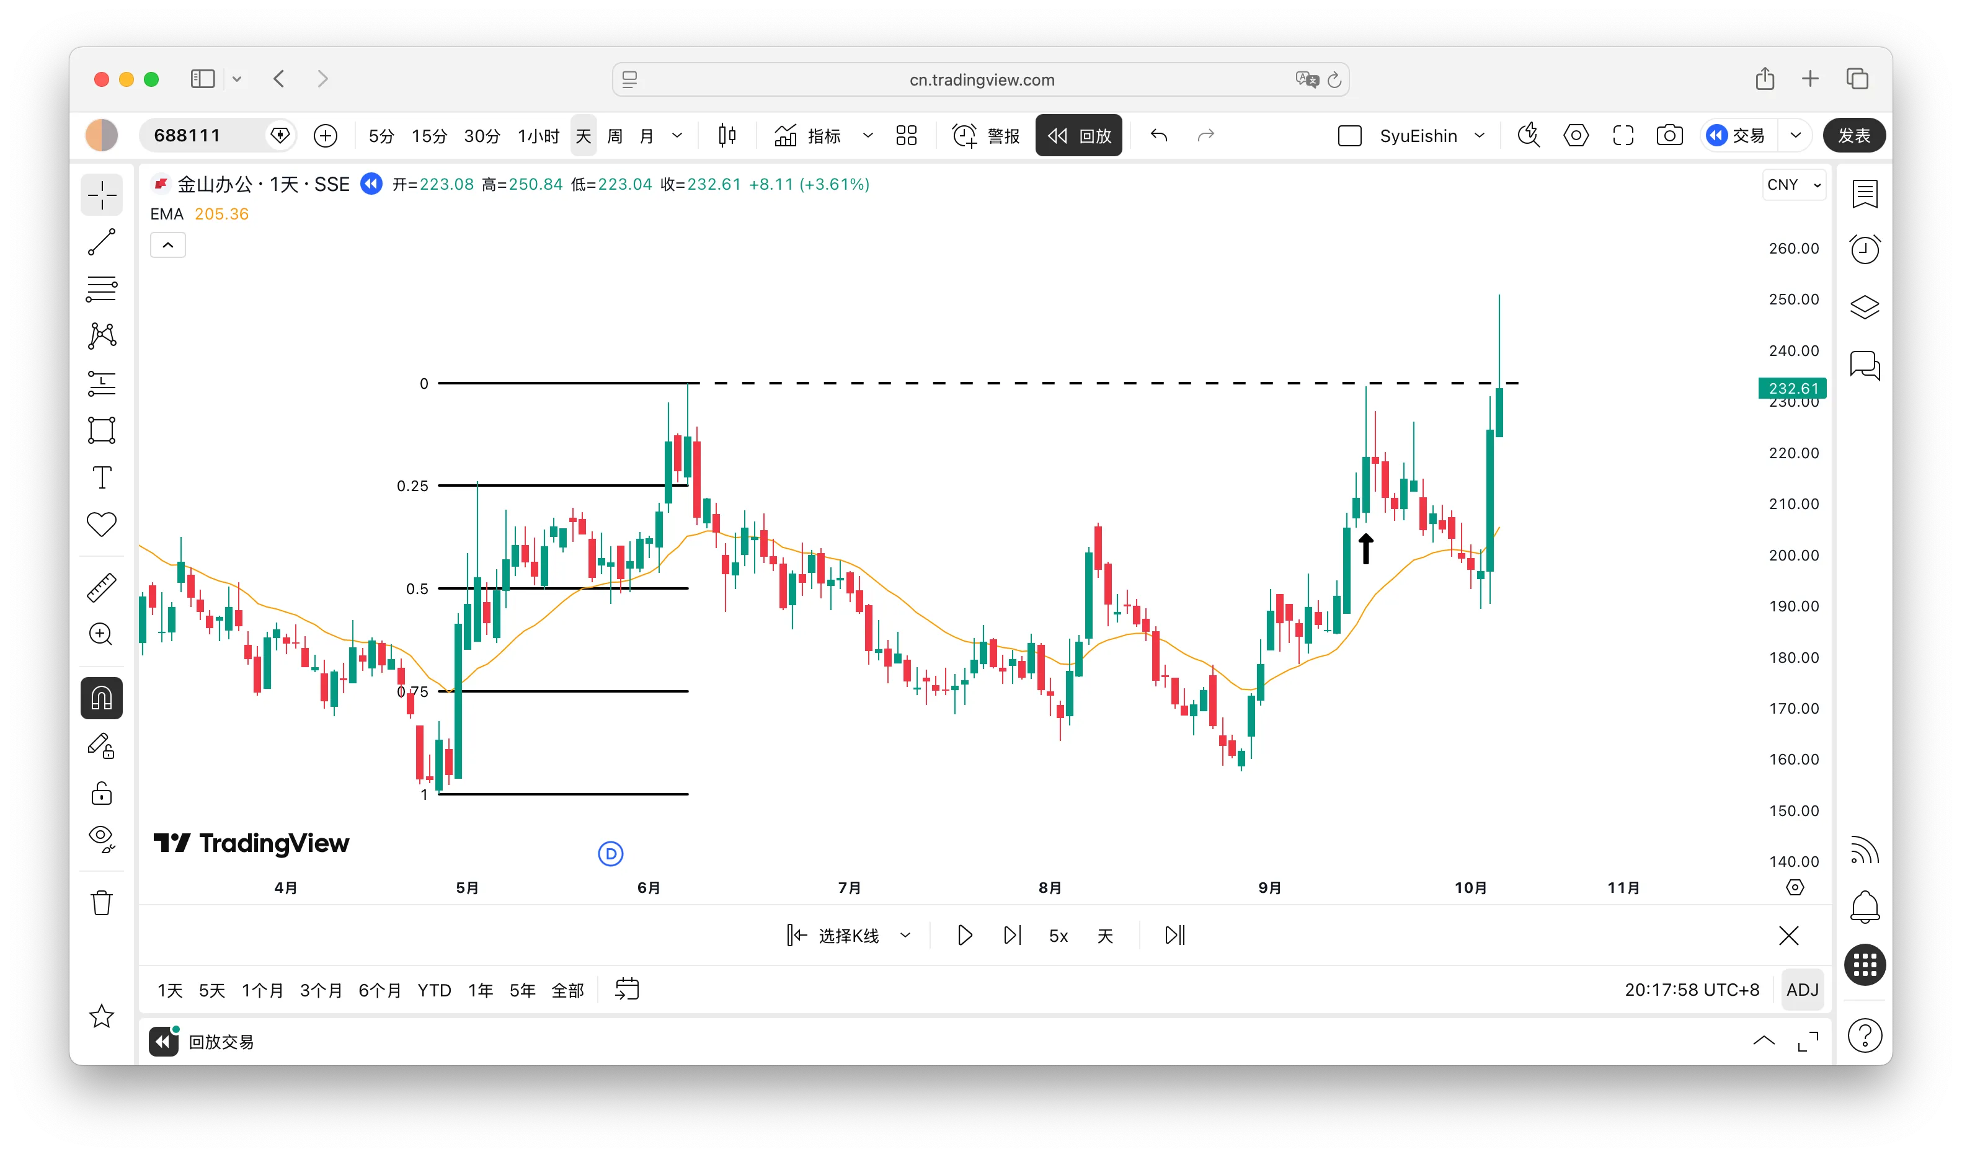Select the Fibonacci retracement tool

tap(101, 288)
